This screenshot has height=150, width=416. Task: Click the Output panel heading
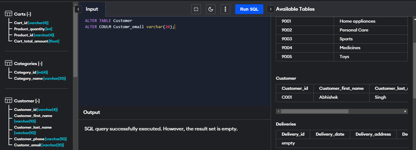click(91, 112)
